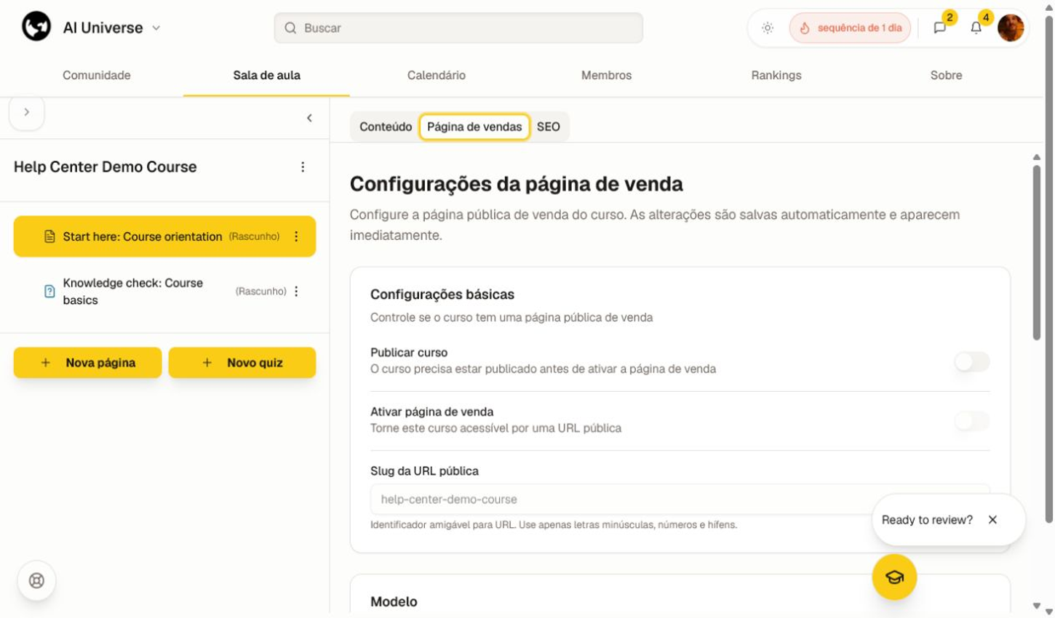The width and height of the screenshot is (1055, 618).
Task: Select the Sala de aula tab
Action: (266, 75)
